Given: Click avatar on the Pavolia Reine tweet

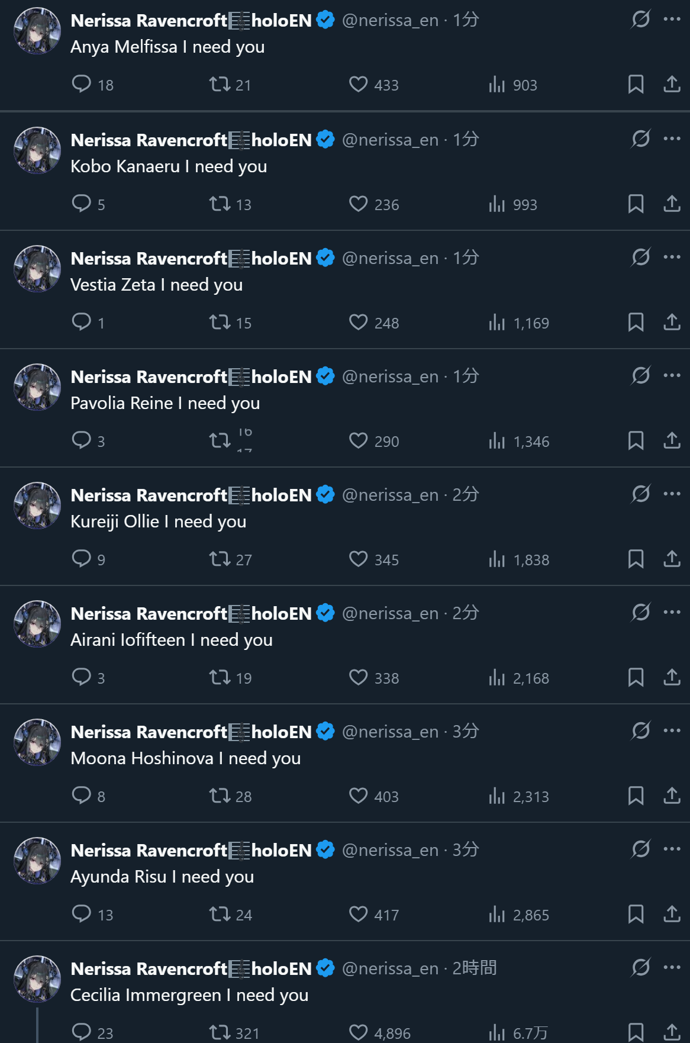Looking at the screenshot, I should point(37,387).
